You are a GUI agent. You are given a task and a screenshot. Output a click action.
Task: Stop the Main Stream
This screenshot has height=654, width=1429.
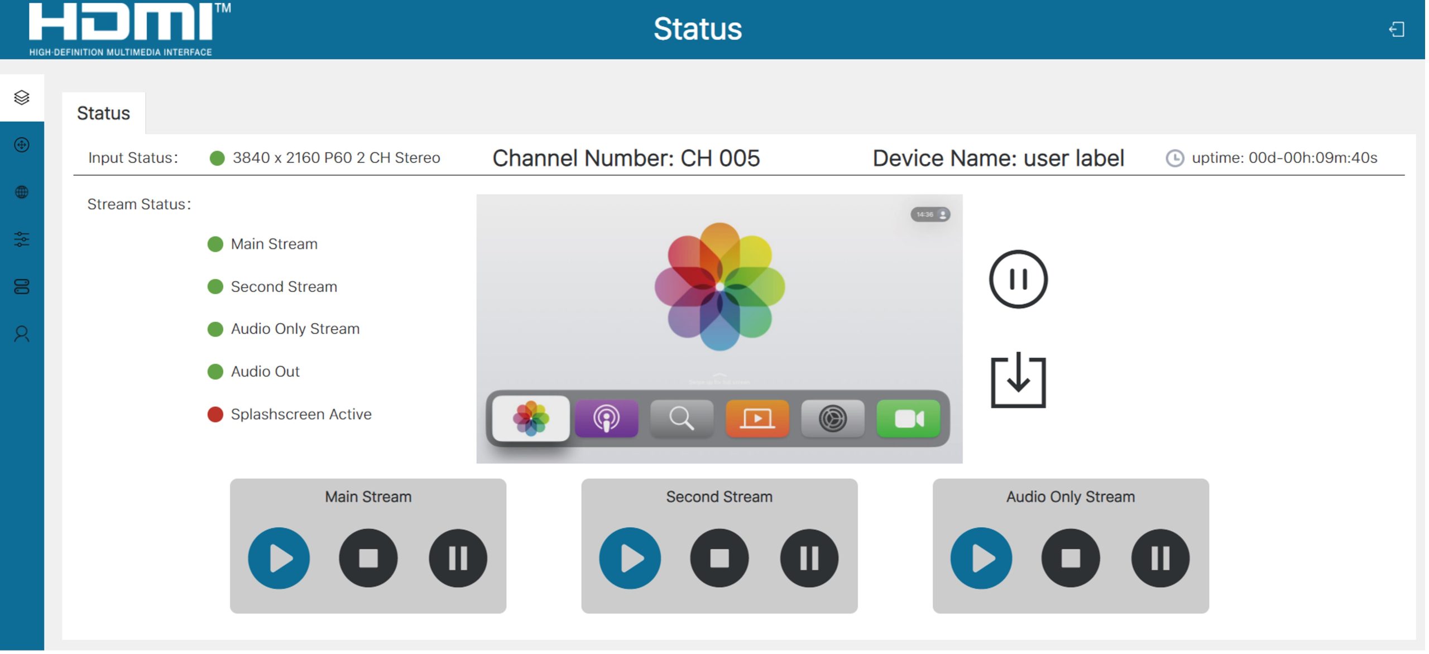(x=369, y=559)
